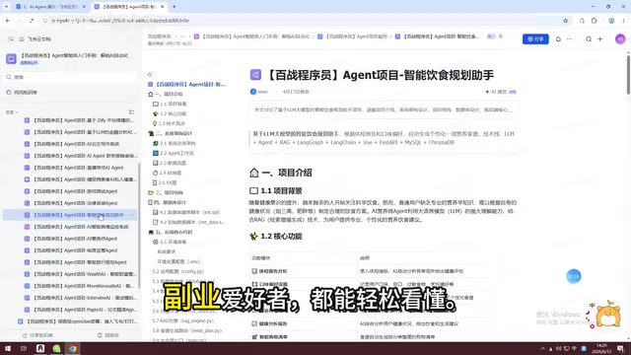Click browser back arrow
The height and width of the screenshot is (355, 631).
tap(8, 21)
